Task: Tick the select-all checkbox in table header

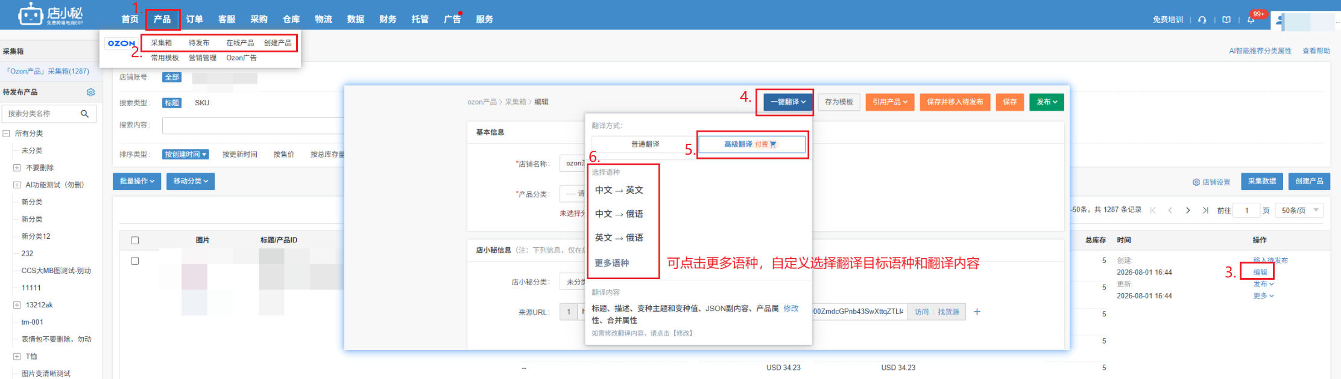Action: click(x=135, y=240)
